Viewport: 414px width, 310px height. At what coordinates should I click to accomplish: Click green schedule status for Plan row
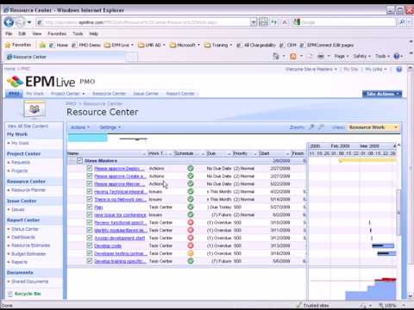point(191,207)
